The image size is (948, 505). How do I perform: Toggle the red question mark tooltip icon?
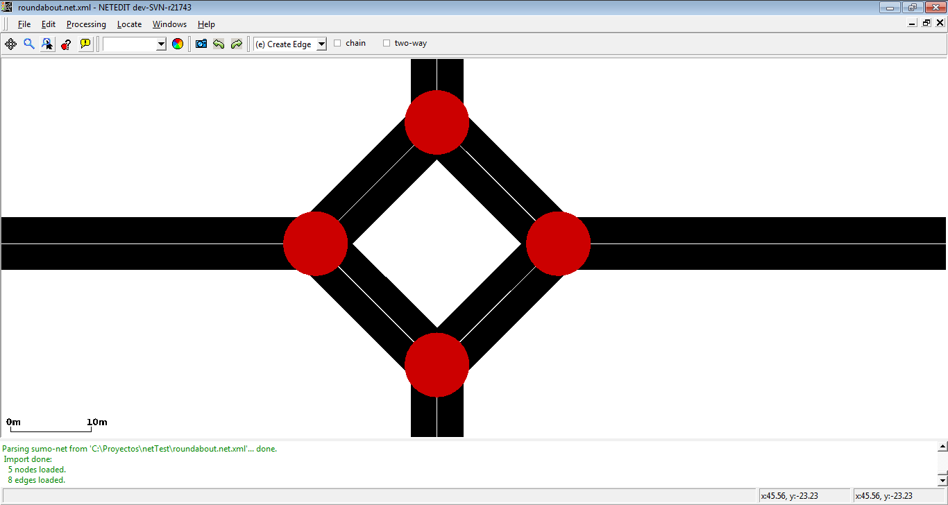[66, 44]
